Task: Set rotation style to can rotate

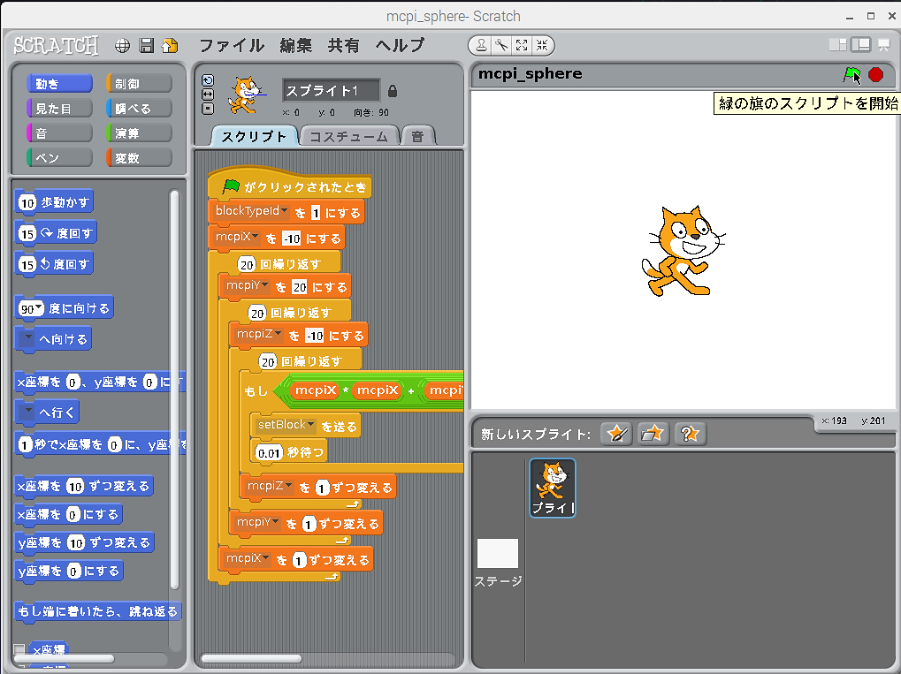Action: pos(208,81)
